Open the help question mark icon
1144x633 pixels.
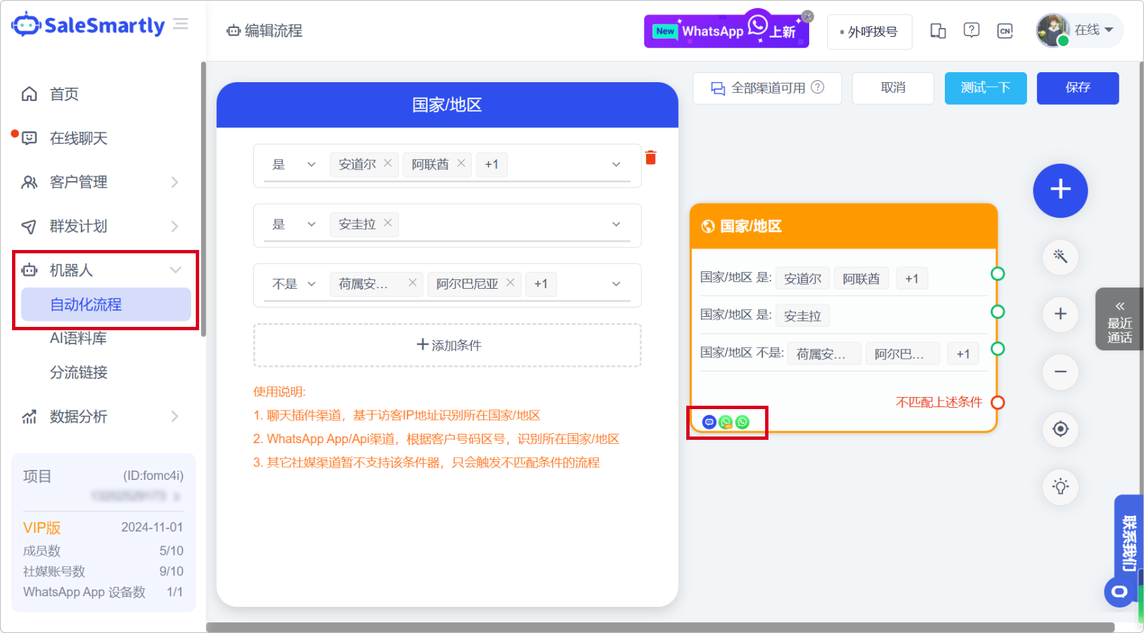tap(971, 31)
